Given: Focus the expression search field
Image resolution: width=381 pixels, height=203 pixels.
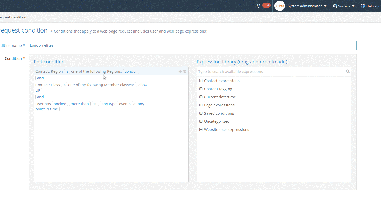Looking at the screenshot, I should tap(274, 71).
